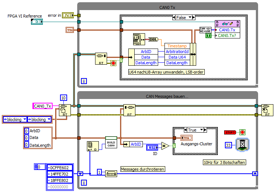This screenshot has width=276, height=192.
Task: Click the right shift register on lower loop
Action: tap(255, 174)
